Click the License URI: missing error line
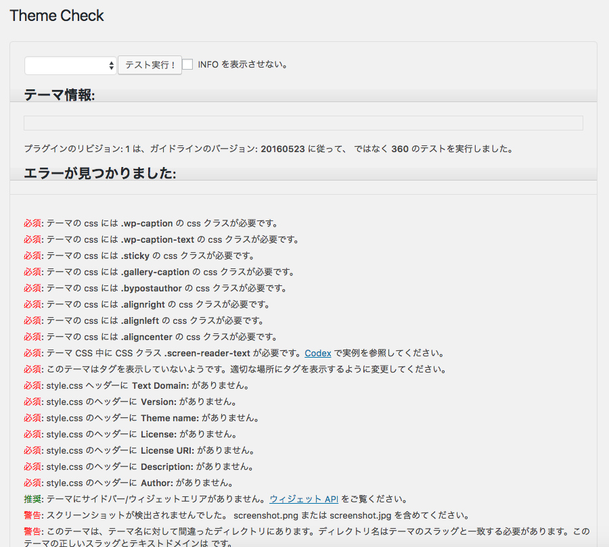 (139, 451)
